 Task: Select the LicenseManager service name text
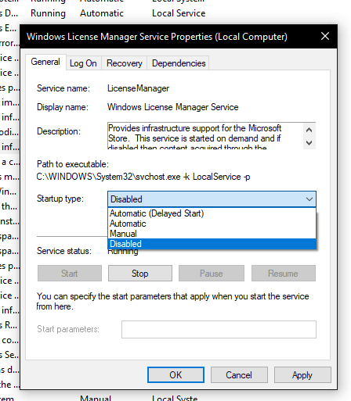[139, 88]
